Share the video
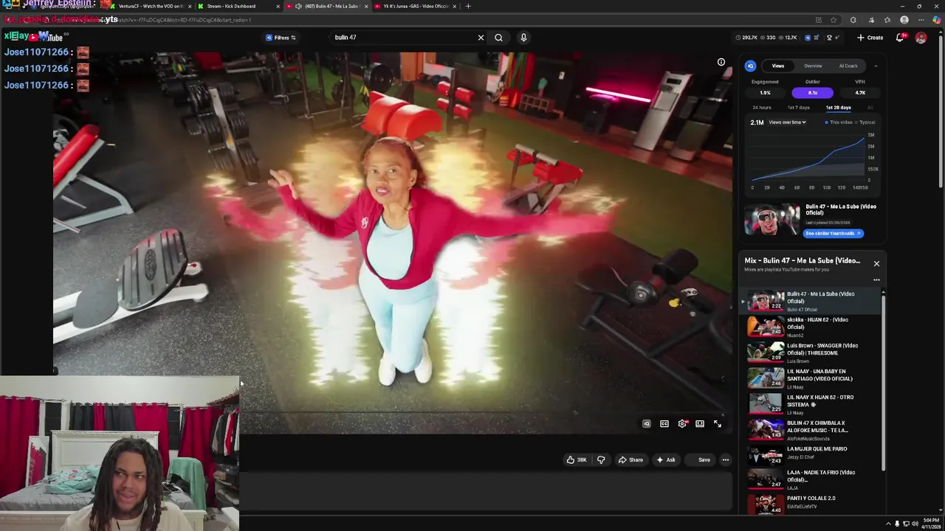The height and width of the screenshot is (531, 945). 630,460
